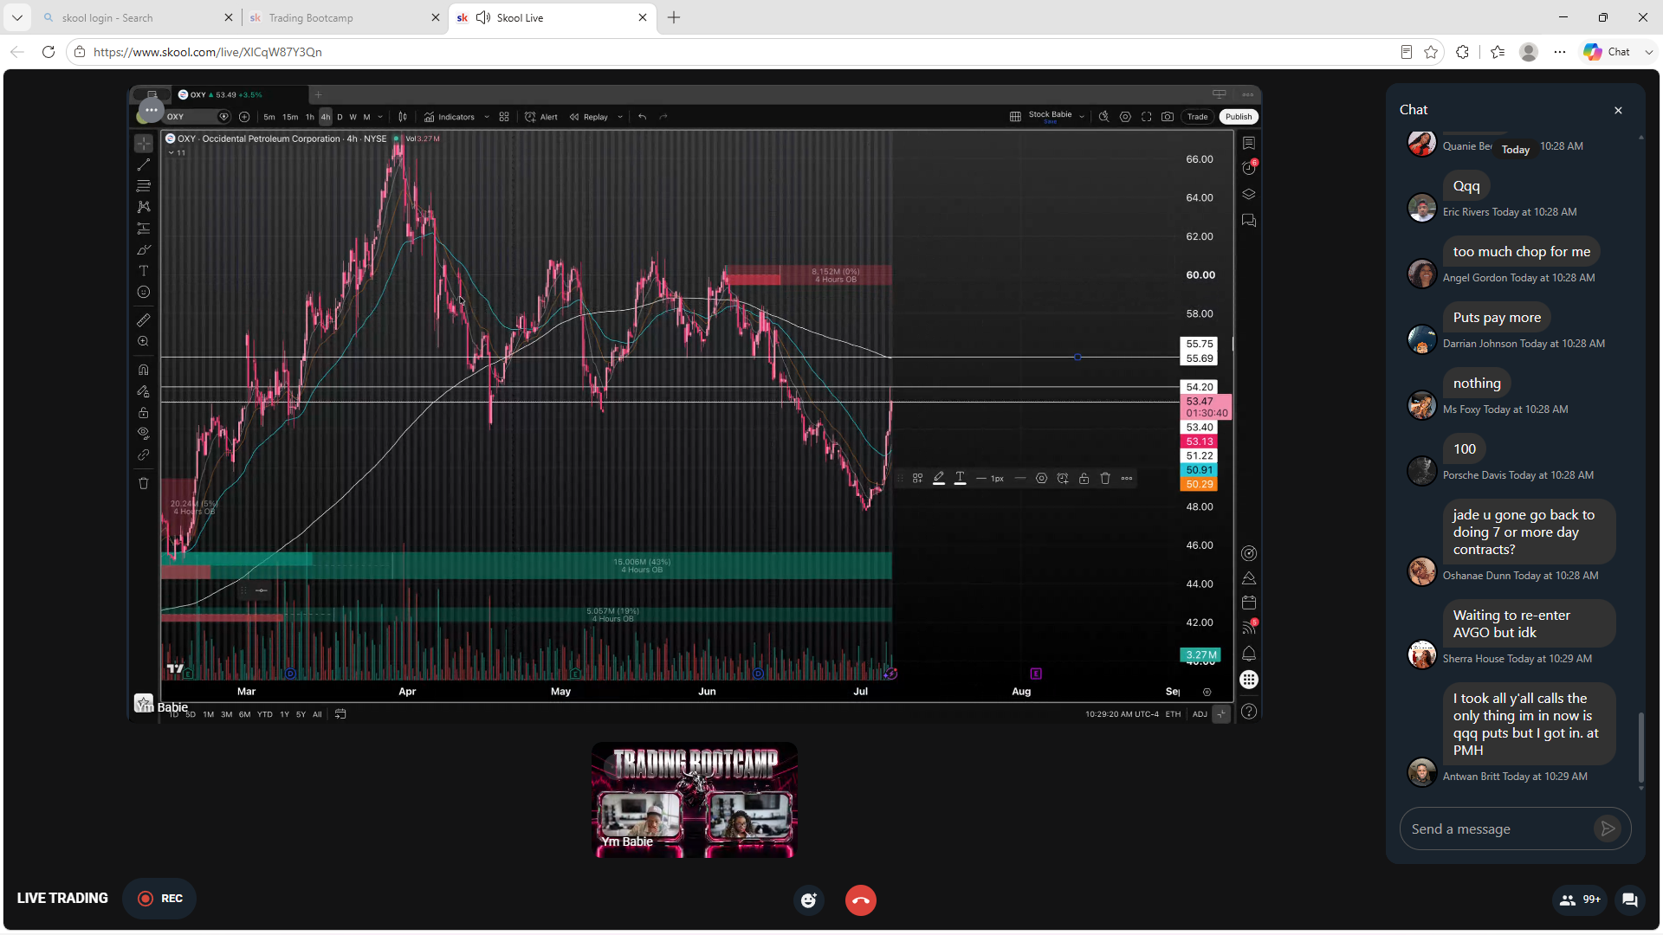Screen dimensions: 1663x935
Task: Delete the selected drawing via floating toolbar trash
Action: coord(1105,478)
